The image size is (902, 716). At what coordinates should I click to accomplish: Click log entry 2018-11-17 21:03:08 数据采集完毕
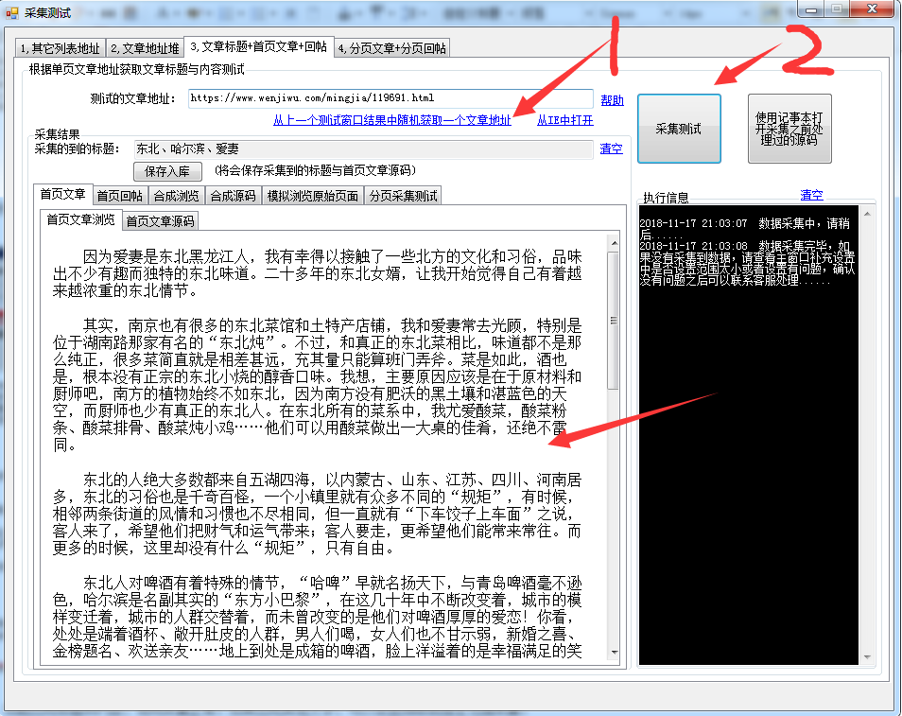747,264
